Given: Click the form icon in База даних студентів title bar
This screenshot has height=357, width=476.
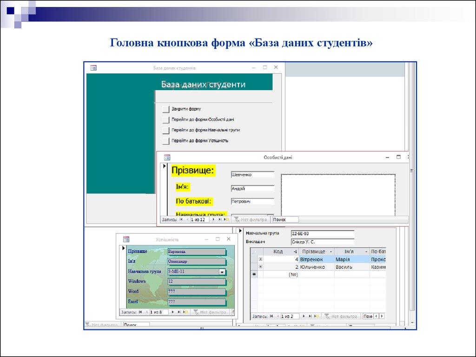Looking at the screenshot, I should (93, 68).
